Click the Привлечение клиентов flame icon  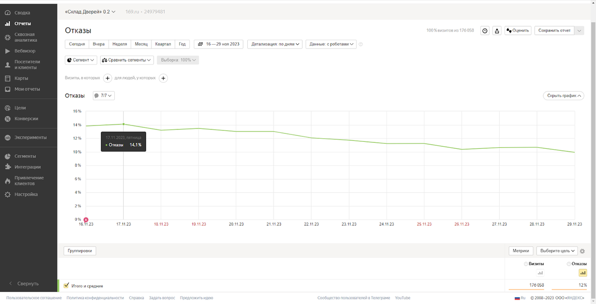pos(7,181)
